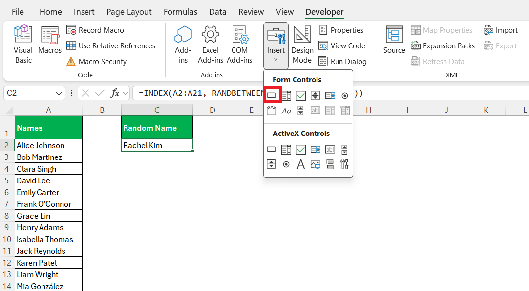This screenshot has height=291, width=529.
Task: Click the Random Name header cell
Action: [157, 128]
